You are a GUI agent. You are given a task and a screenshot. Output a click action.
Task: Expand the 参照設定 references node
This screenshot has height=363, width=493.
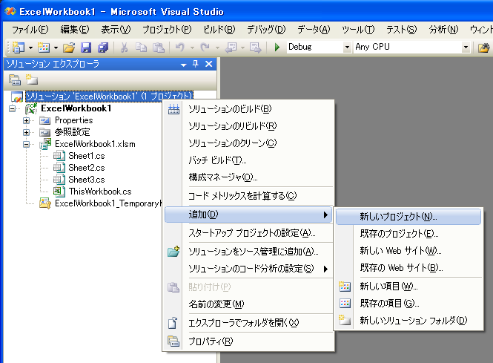(27, 133)
